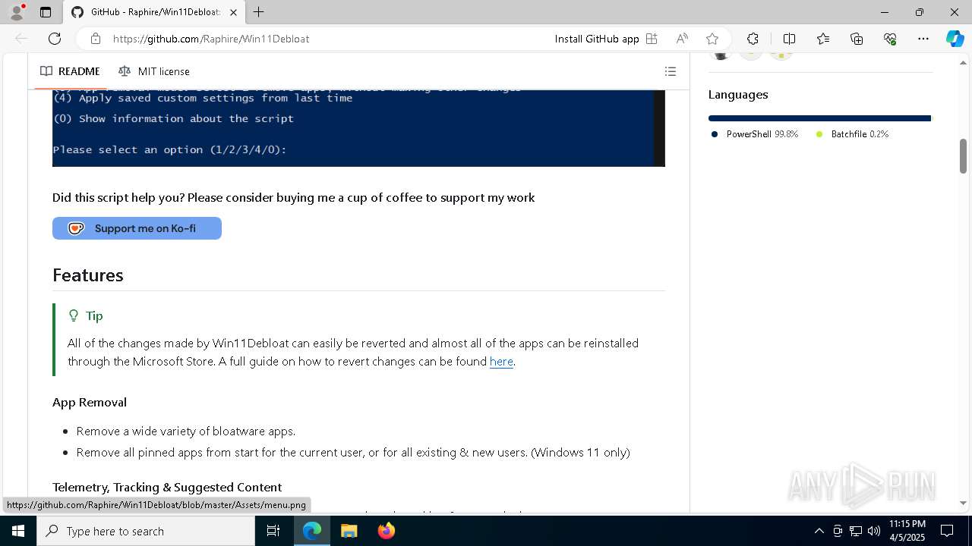Add this page to favorites
Image resolution: width=972 pixels, height=546 pixels.
click(x=712, y=39)
